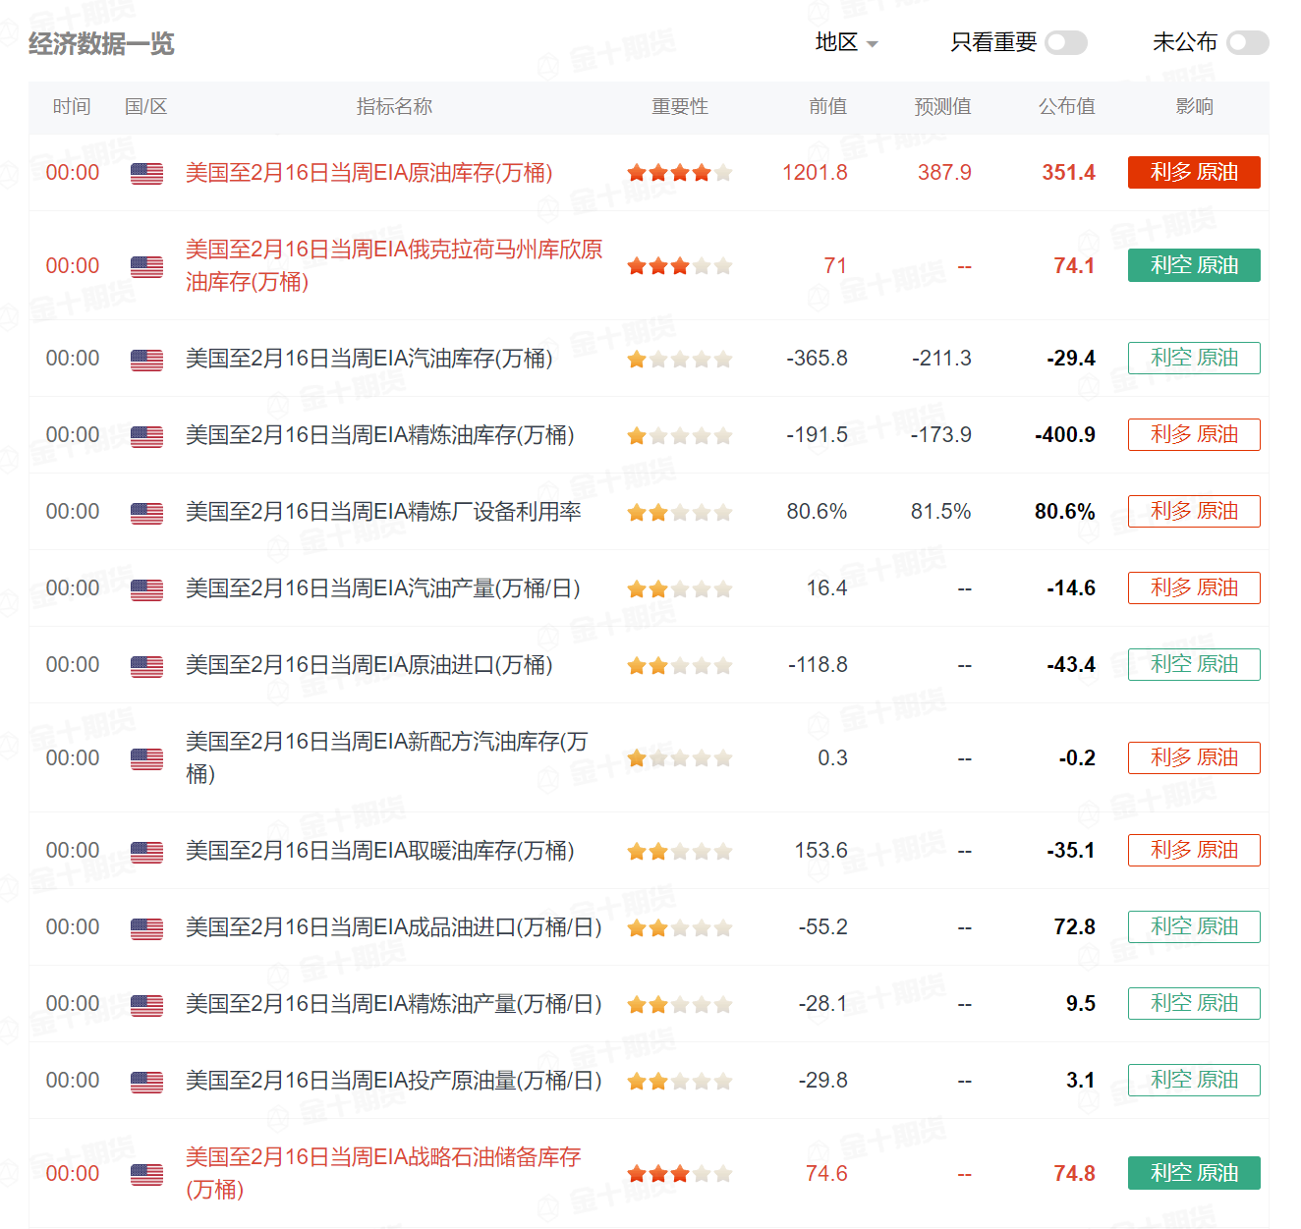Click the 重要性 column header

[x=680, y=107]
